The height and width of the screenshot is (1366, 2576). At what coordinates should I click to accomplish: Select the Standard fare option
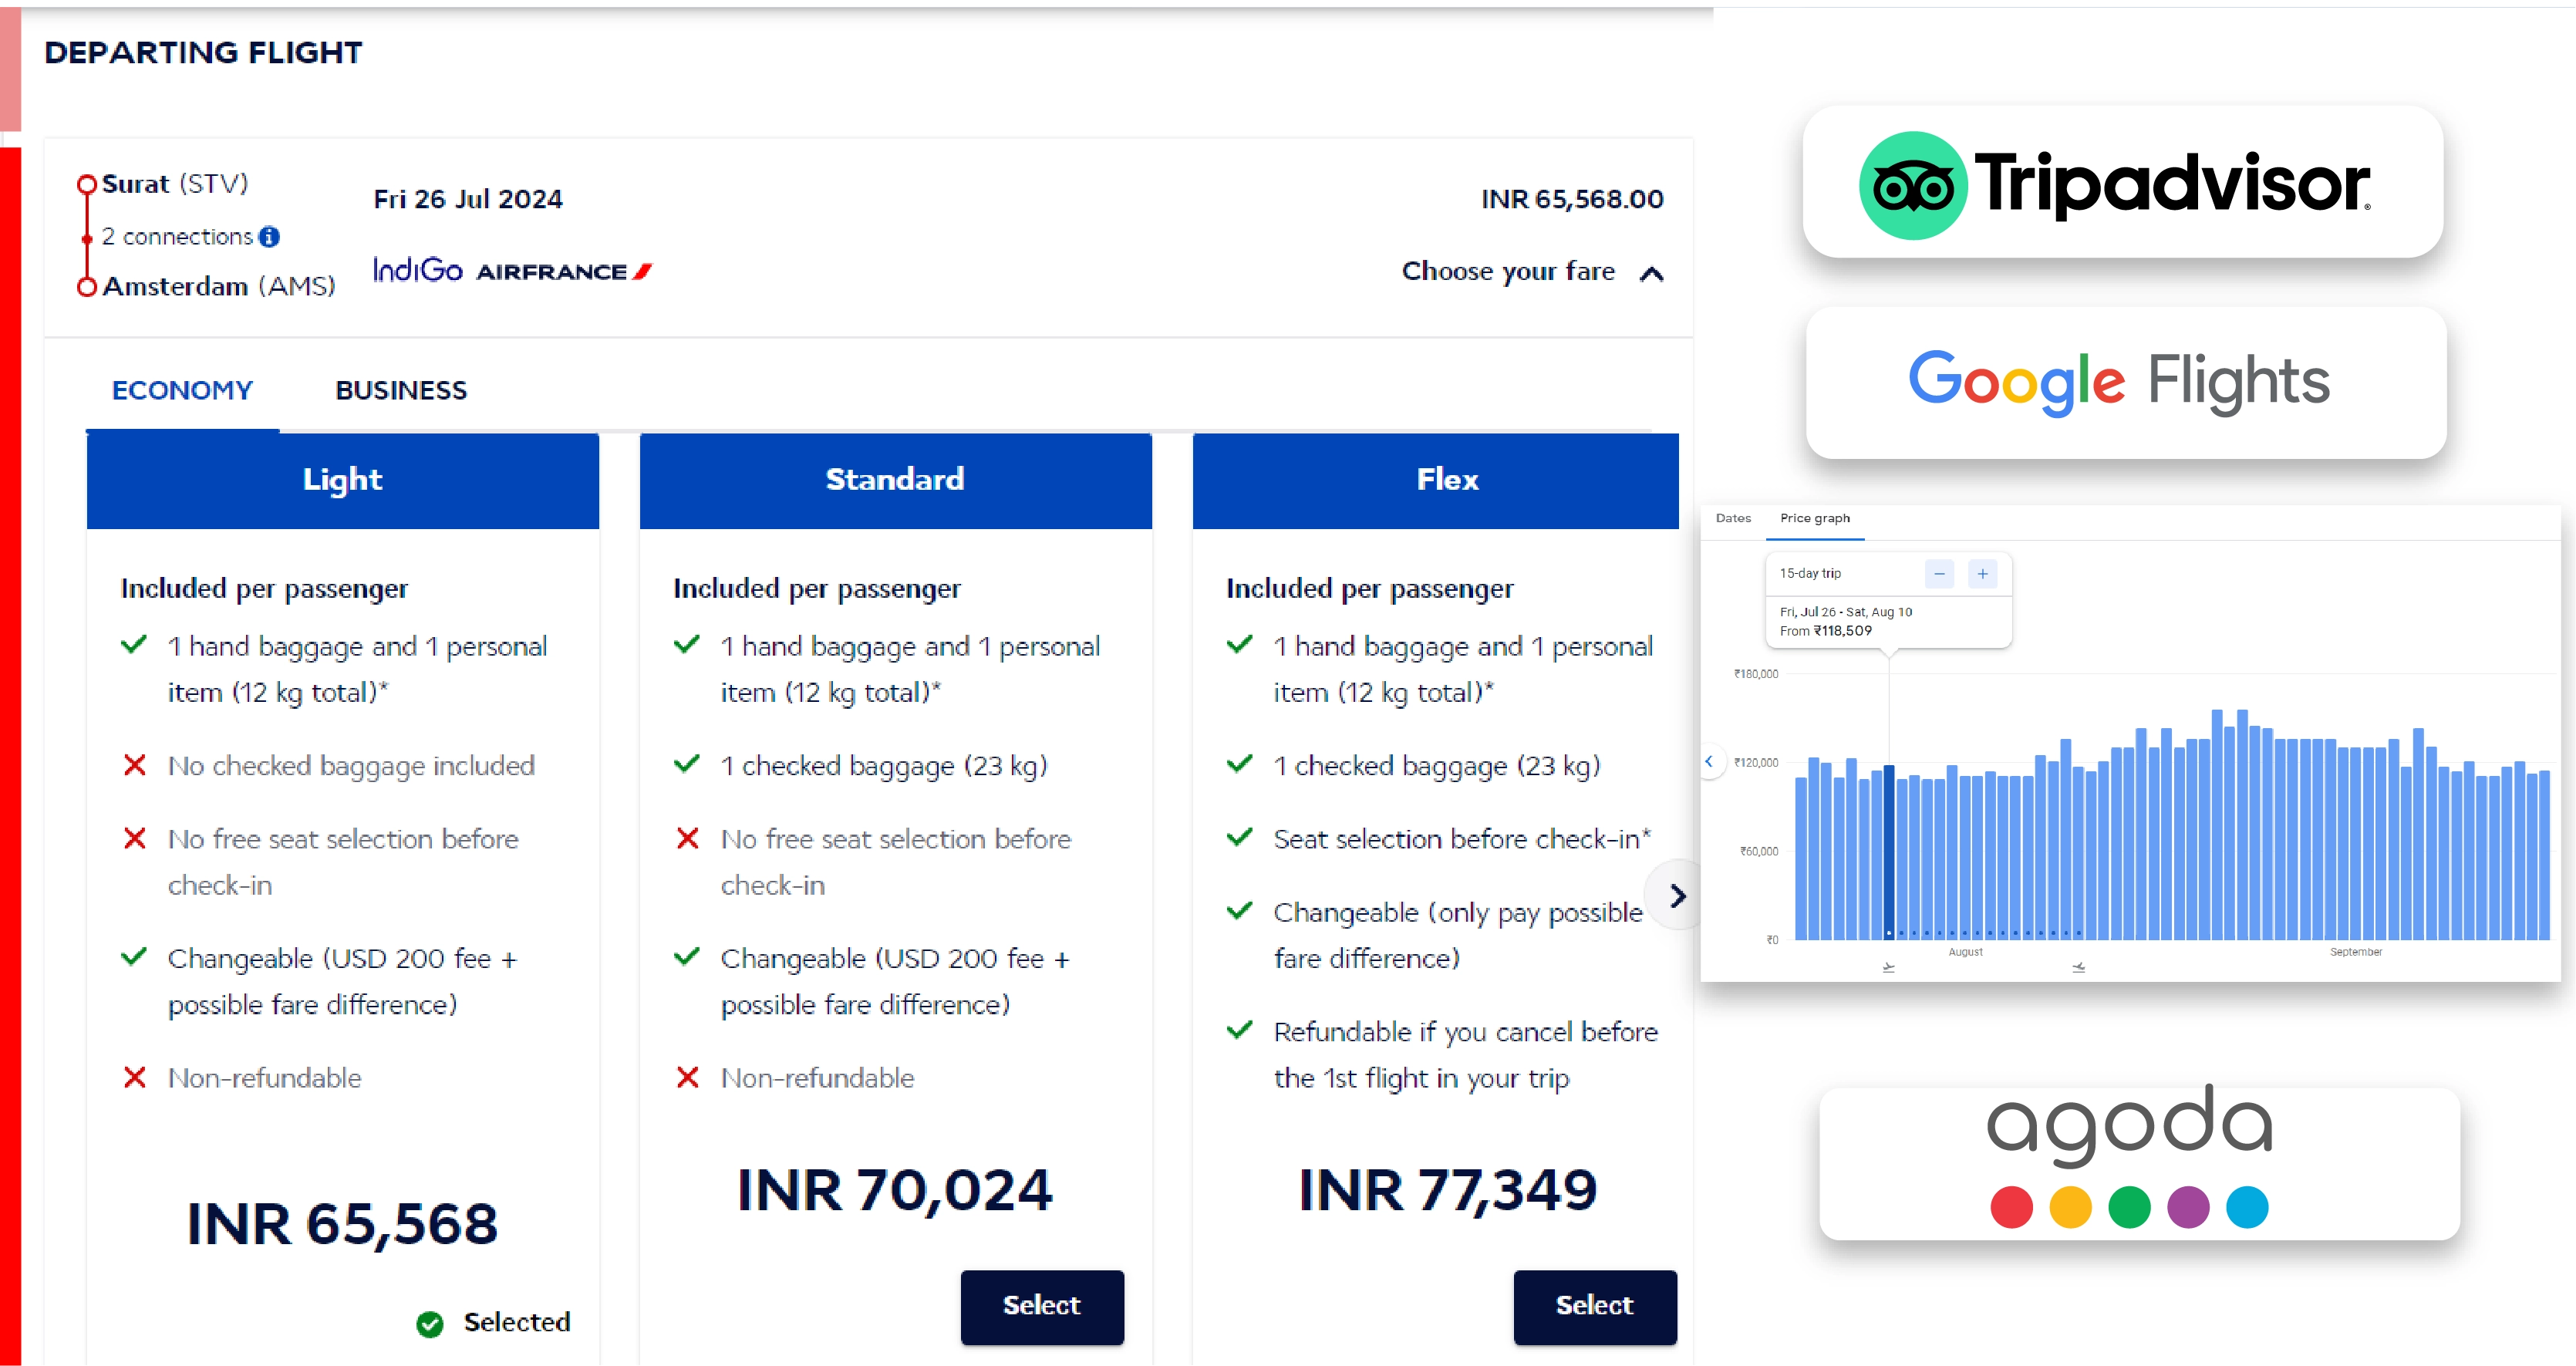[x=1041, y=1303]
